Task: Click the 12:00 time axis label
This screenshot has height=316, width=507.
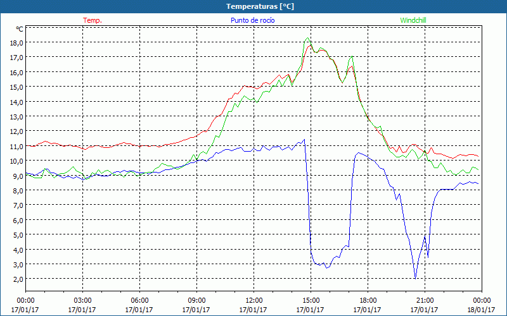Action: pyautogui.click(x=254, y=301)
